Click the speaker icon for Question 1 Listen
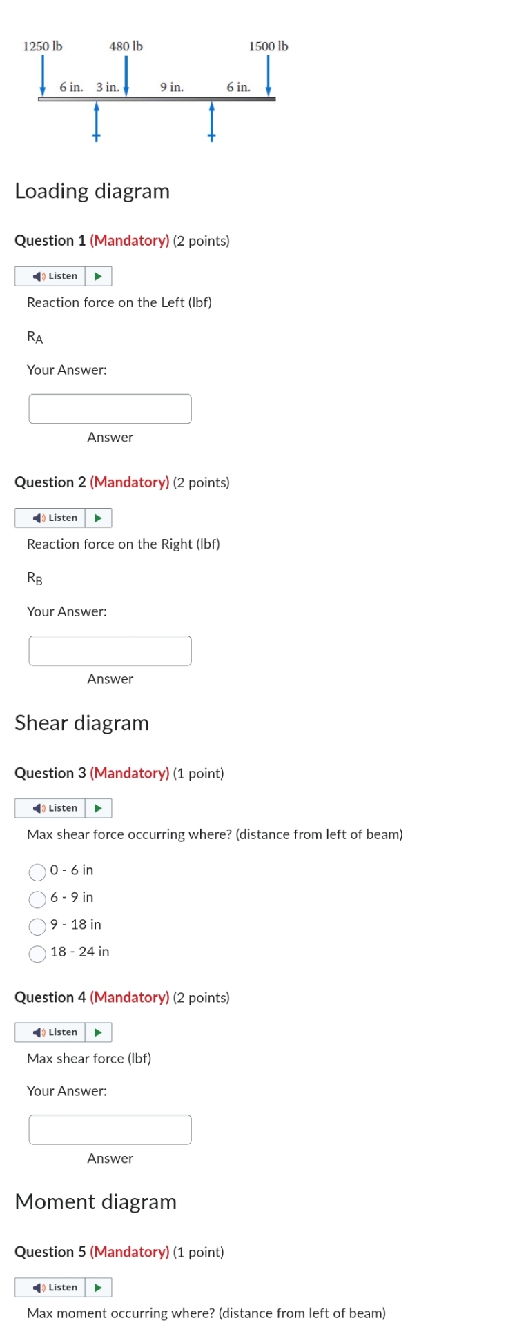Viewport: 517px width, 1325px height. (x=38, y=275)
